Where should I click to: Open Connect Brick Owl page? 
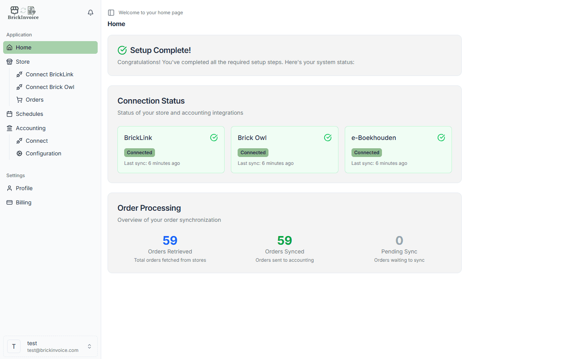click(x=50, y=87)
